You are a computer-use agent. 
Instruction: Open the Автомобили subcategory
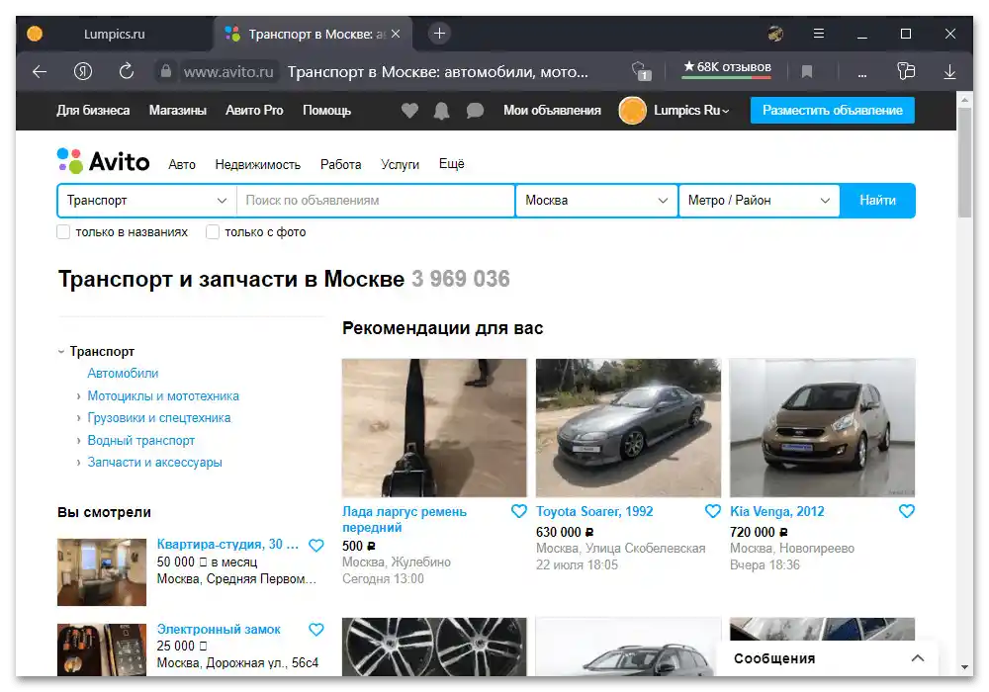(123, 373)
